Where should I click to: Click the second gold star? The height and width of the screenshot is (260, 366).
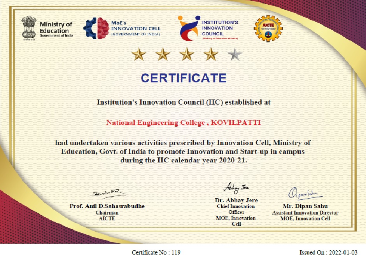coord(162,55)
